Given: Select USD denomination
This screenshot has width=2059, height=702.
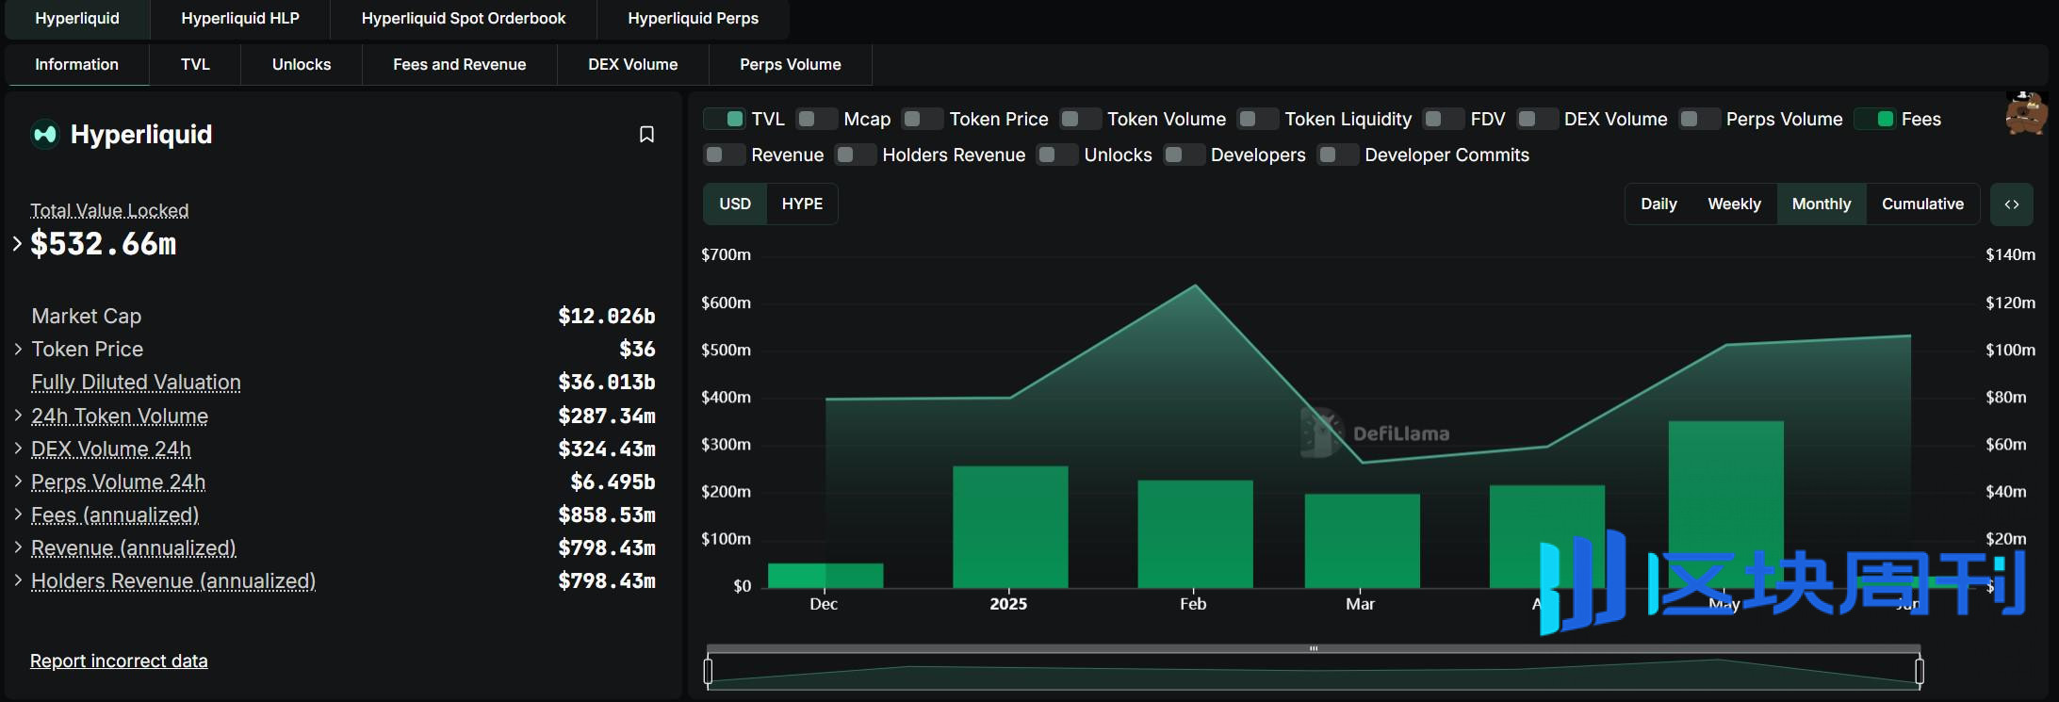Looking at the screenshot, I should [735, 204].
